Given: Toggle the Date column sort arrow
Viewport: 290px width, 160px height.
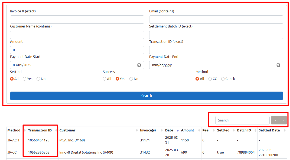Looking at the screenshot, I should tap(178, 131).
